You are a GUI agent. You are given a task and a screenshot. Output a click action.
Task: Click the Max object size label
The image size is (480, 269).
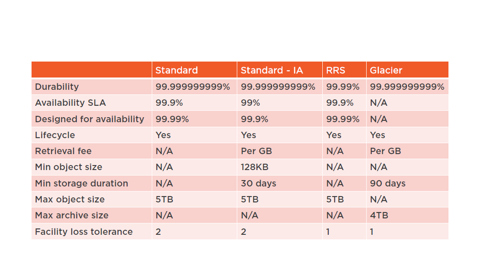coord(70,199)
